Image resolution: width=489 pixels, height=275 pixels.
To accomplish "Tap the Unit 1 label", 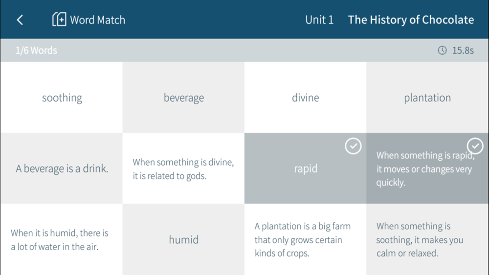I will 319,20.
